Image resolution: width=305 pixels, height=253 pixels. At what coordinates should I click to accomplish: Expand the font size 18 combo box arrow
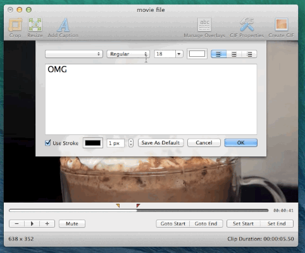tap(179, 54)
